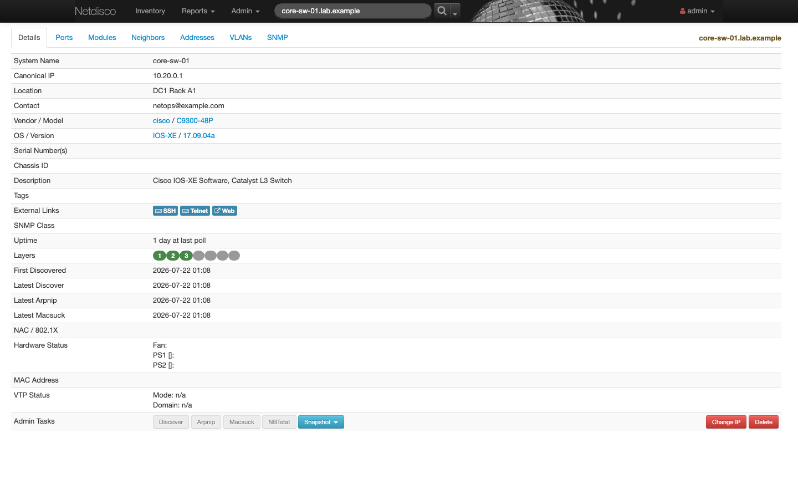Click the red Delete button
Viewport: 798px width, 499px height.
764,422
